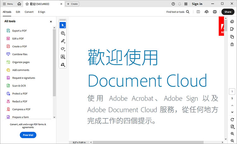Switch to the Convert tab

pos(29,12)
